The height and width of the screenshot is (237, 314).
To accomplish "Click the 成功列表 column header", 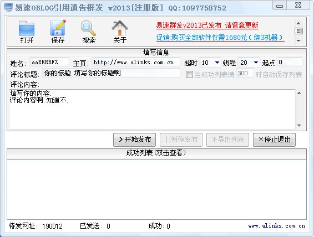I will point(156,153).
